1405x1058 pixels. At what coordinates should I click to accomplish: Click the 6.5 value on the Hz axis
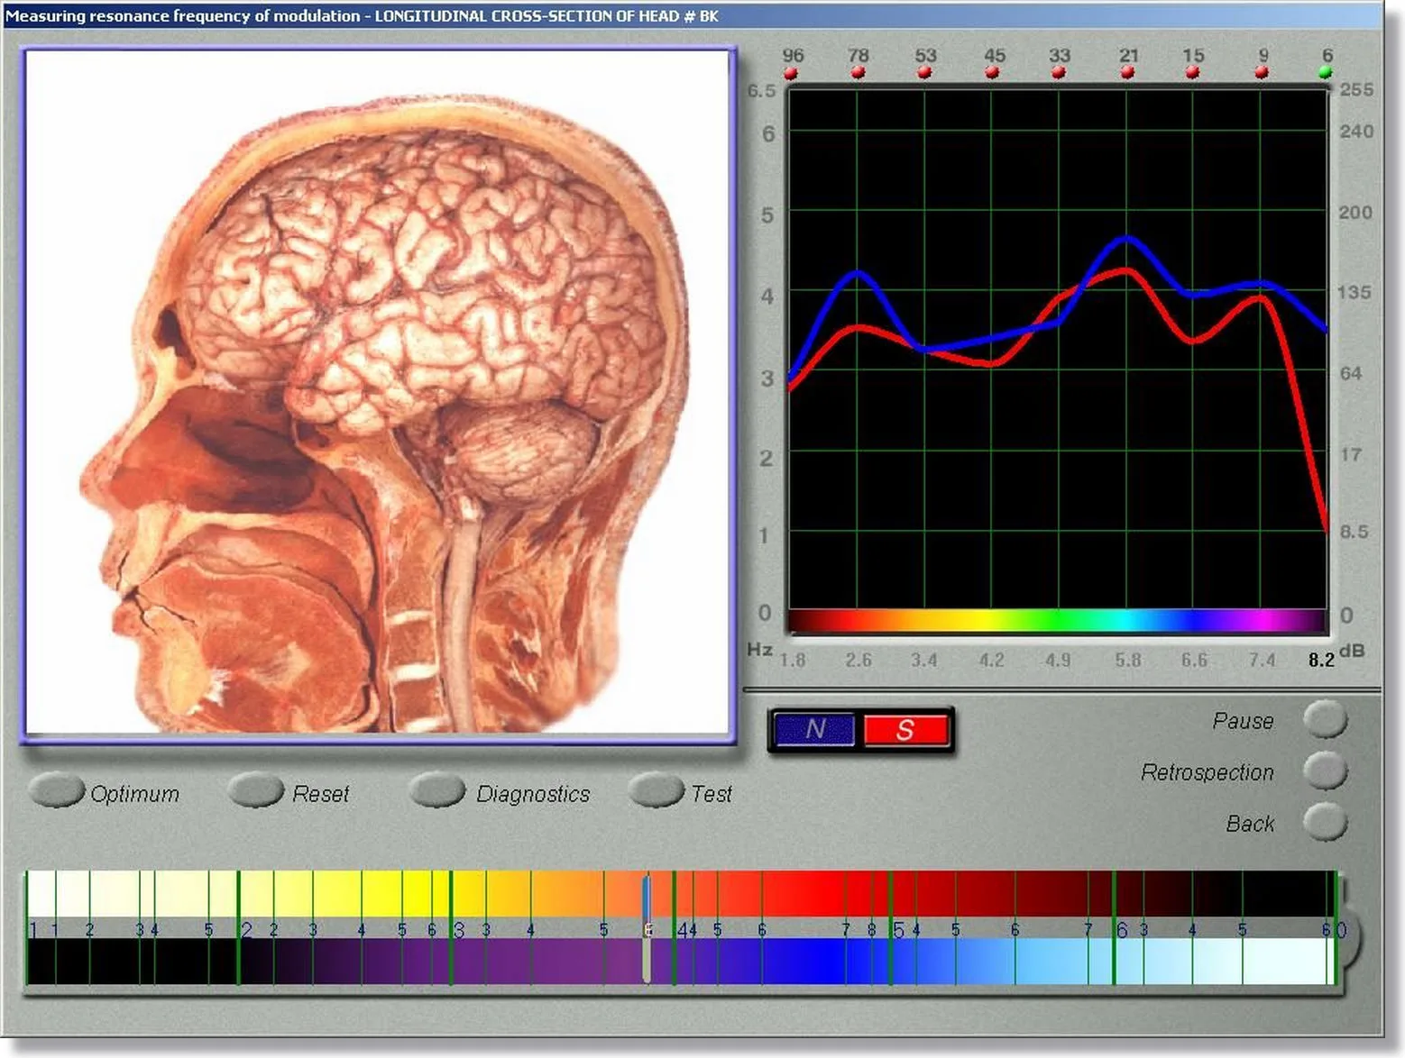[x=761, y=90]
